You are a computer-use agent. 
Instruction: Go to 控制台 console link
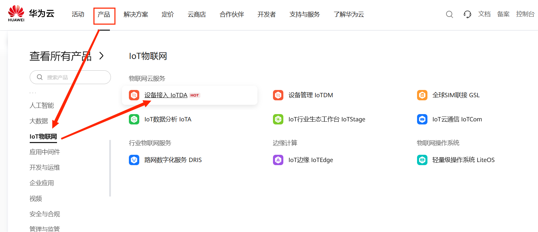click(x=525, y=14)
